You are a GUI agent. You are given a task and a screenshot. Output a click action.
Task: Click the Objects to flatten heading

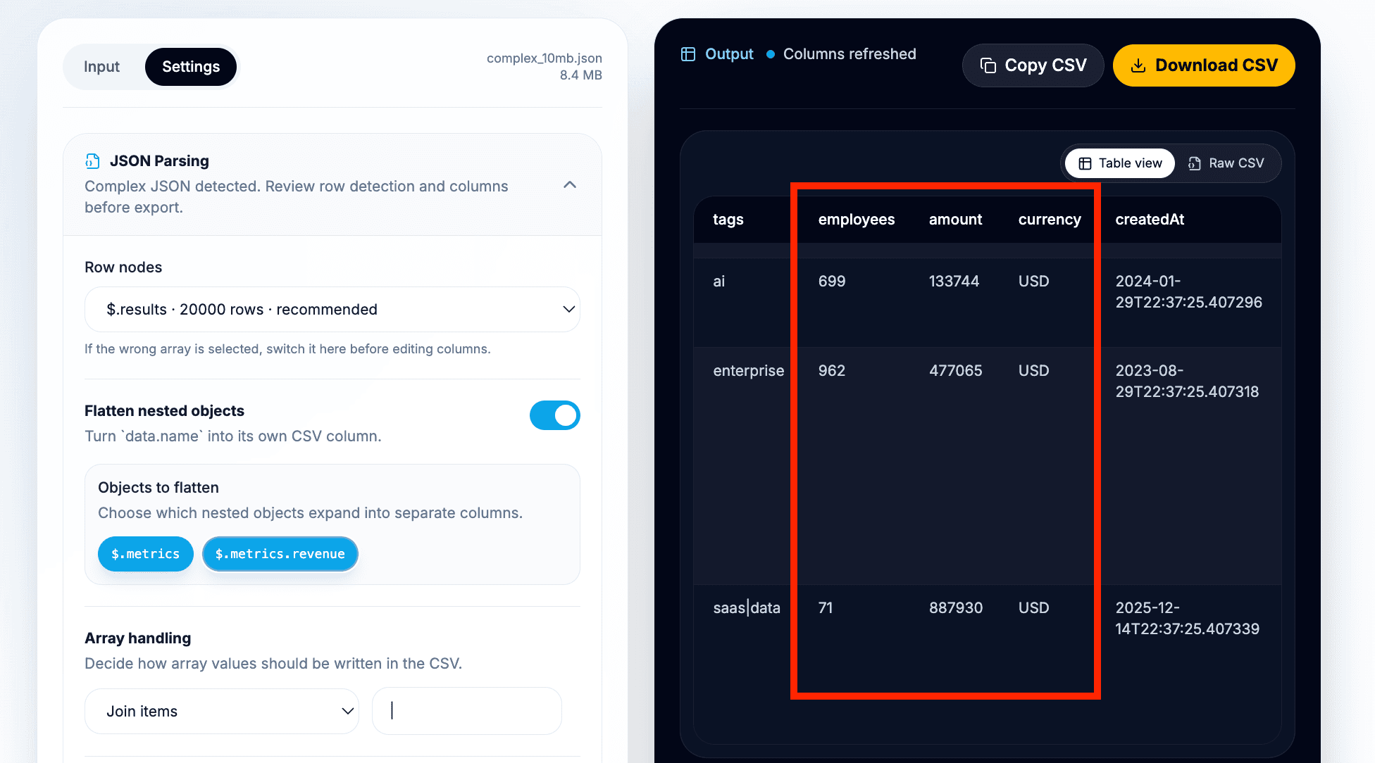(x=158, y=488)
